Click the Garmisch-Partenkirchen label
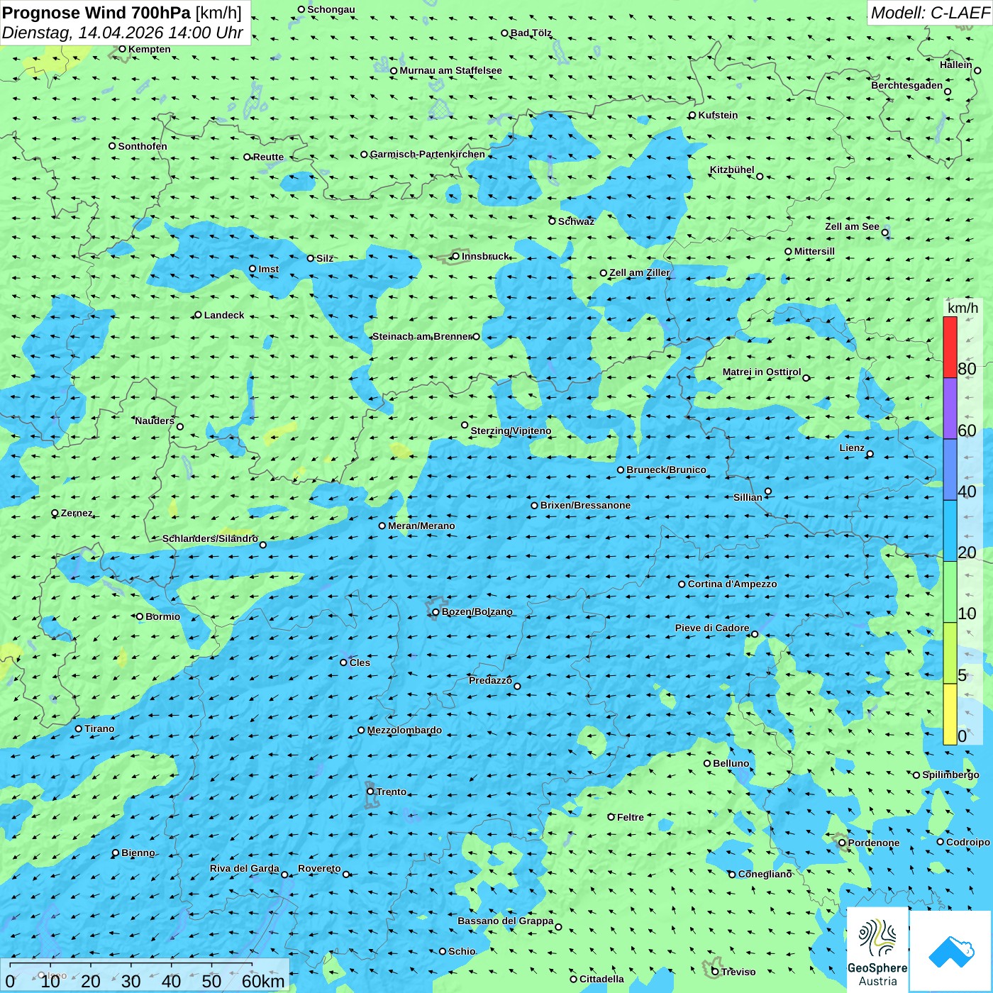 tap(428, 155)
